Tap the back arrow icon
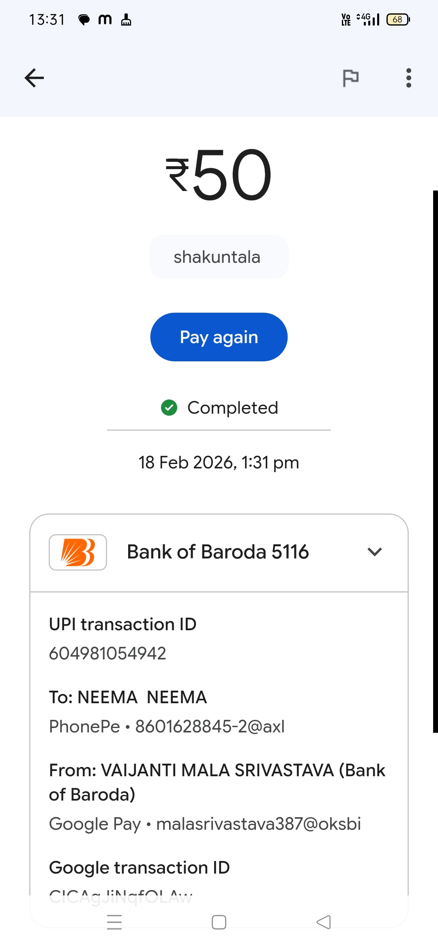 coord(34,78)
